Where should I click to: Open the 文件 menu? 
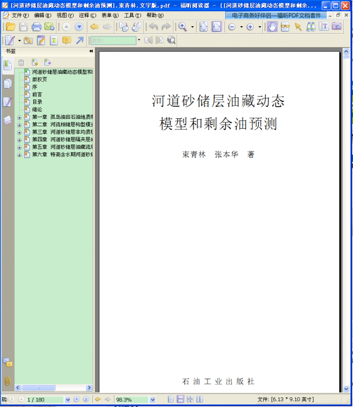[x=20, y=15]
